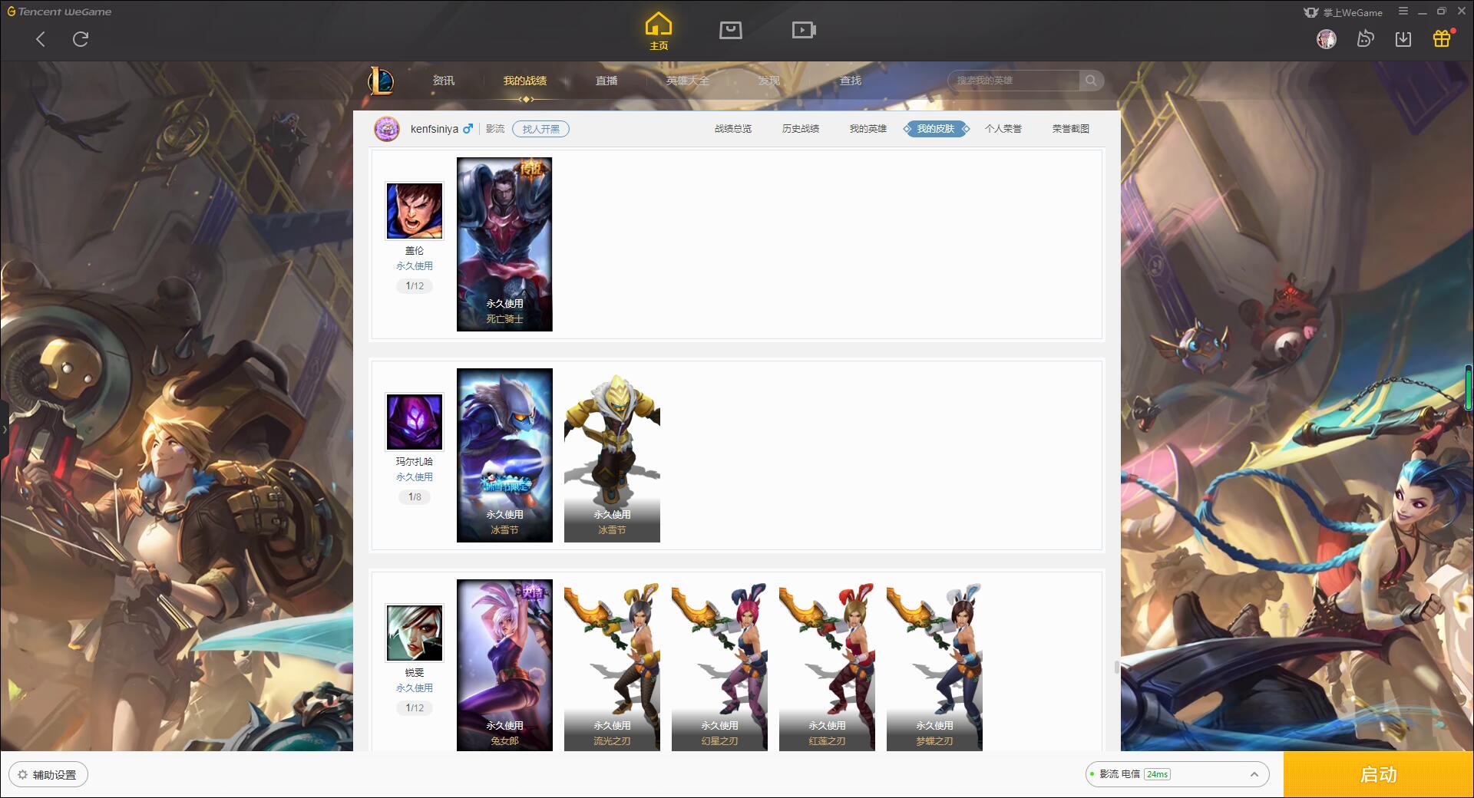The image size is (1474, 798).
Task: Switch to 我的英雄 sub-tab
Action: click(868, 129)
